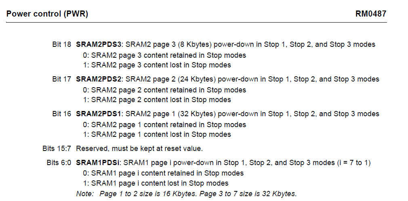Click the "Bits 15:7" label

tap(57, 149)
